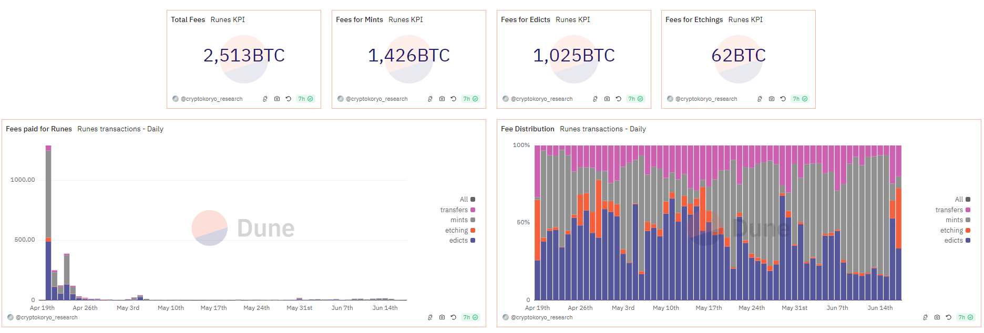Screen dimensions: 984x333
Task: Click the query link icon on Fee Distribution chart
Action: coord(925,317)
